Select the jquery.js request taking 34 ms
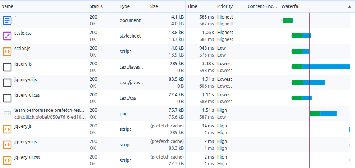 tap(23, 126)
